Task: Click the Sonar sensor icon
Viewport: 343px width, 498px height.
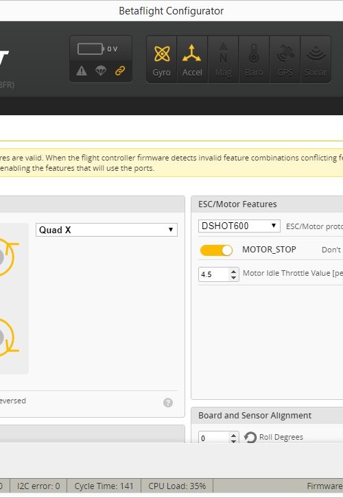Action: pos(316,60)
